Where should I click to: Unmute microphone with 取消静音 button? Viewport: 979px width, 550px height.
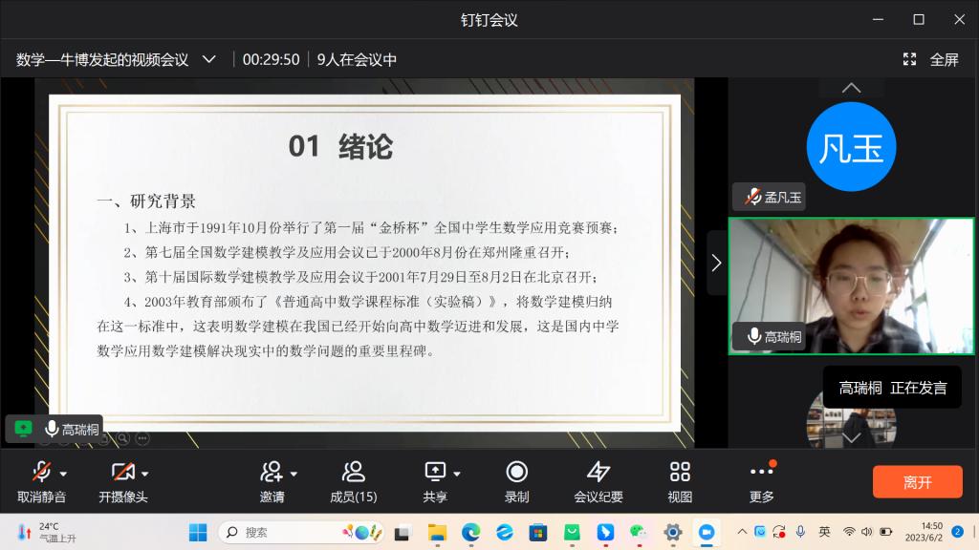pyautogui.click(x=40, y=481)
